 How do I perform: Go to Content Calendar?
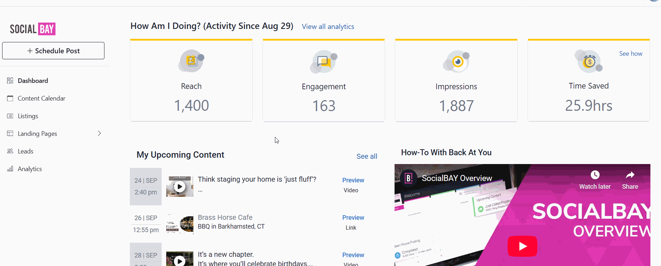[41, 98]
